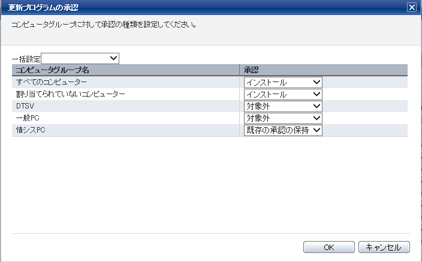
Task: Select the 割り当てられていないコンピューター group name
Action: click(71, 94)
